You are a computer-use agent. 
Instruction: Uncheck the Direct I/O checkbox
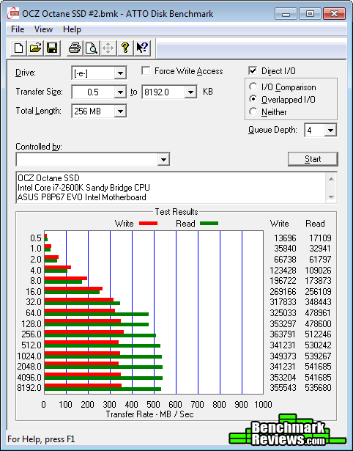253,70
